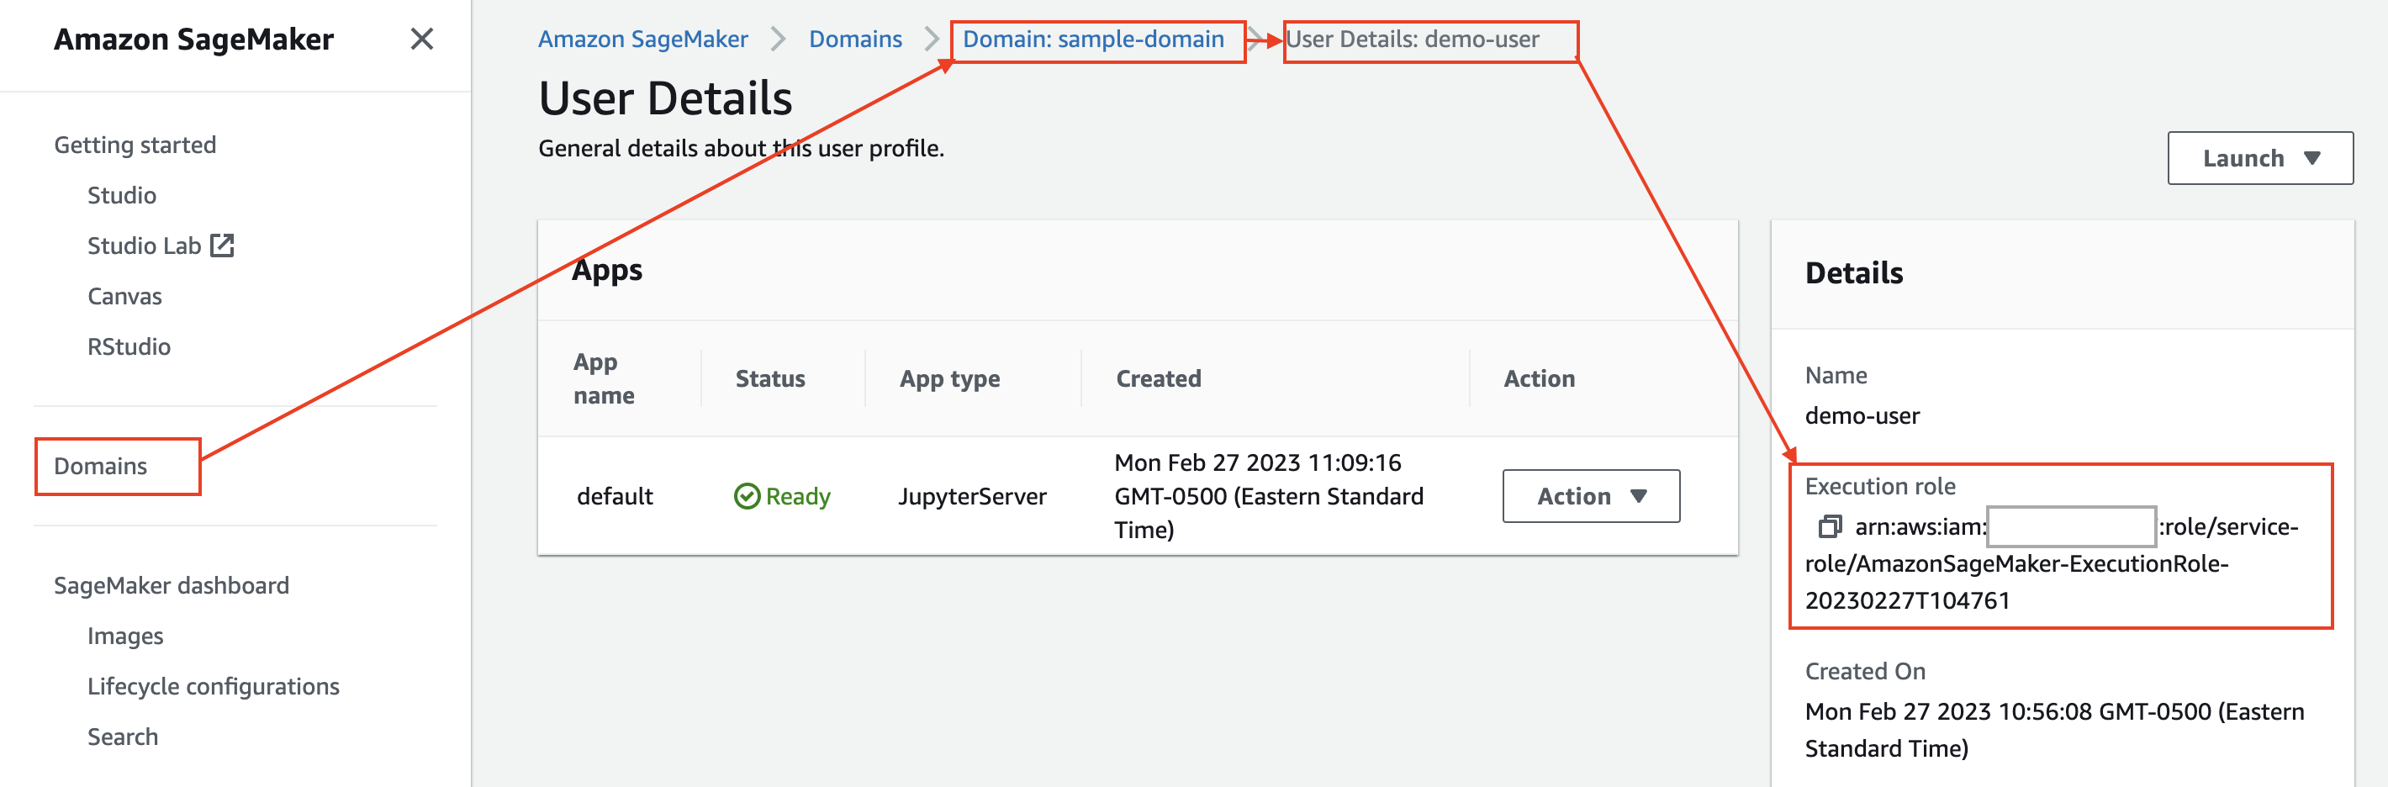Open Studio Lab external link icon
Screen dimensions: 2388x787
tap(223, 246)
